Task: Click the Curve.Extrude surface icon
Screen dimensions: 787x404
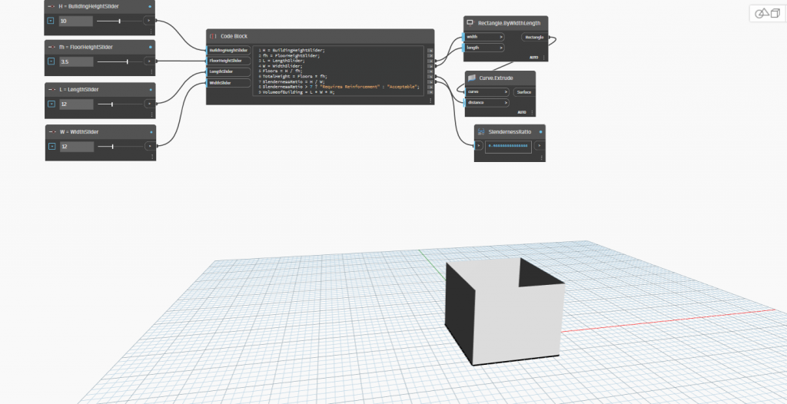Action: 472,78
